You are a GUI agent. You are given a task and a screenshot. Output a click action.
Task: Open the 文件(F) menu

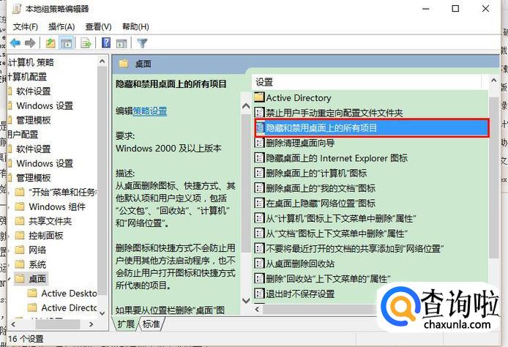[x=26, y=26]
